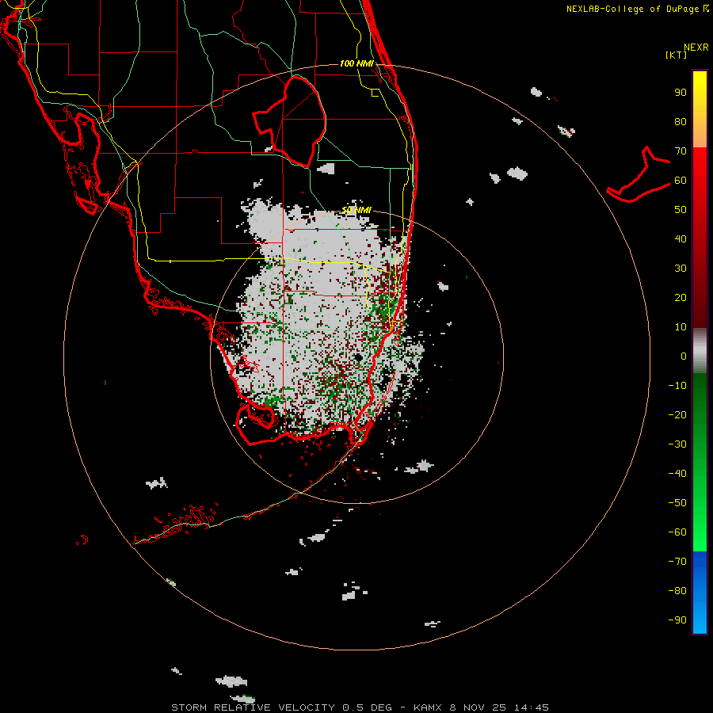Click the NEXR label above the color scale

pyautogui.click(x=696, y=48)
